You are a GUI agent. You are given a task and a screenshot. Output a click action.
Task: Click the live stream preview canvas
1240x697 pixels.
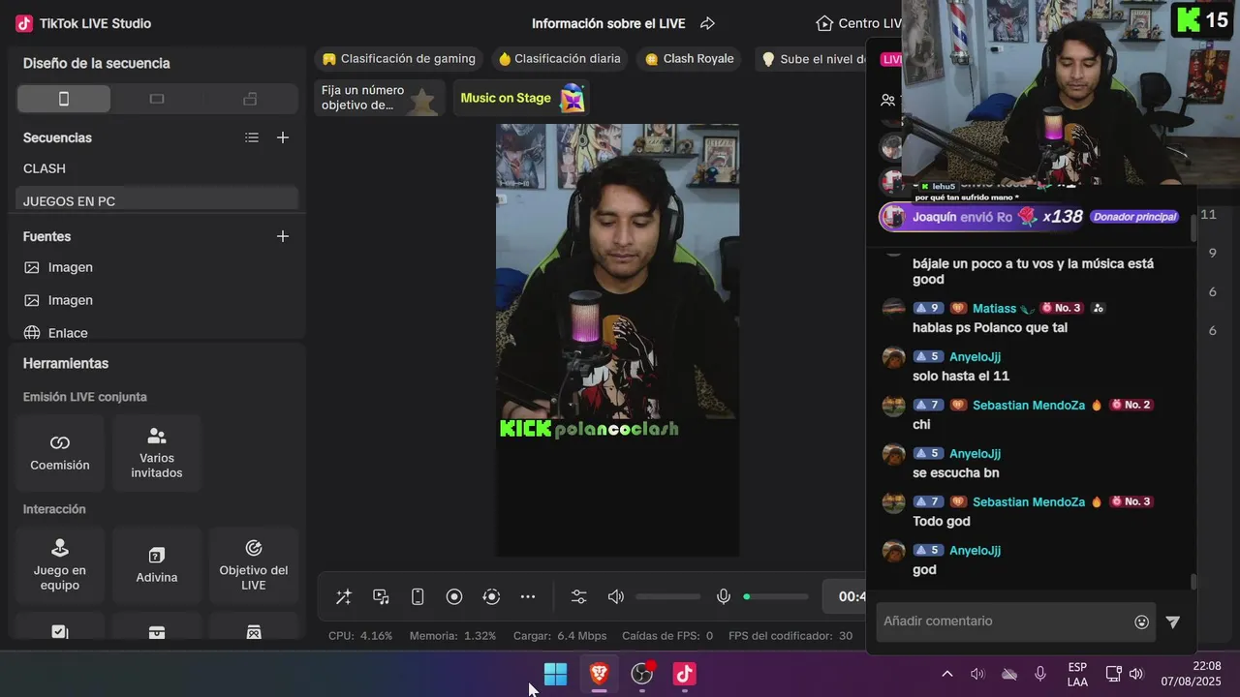617,340
